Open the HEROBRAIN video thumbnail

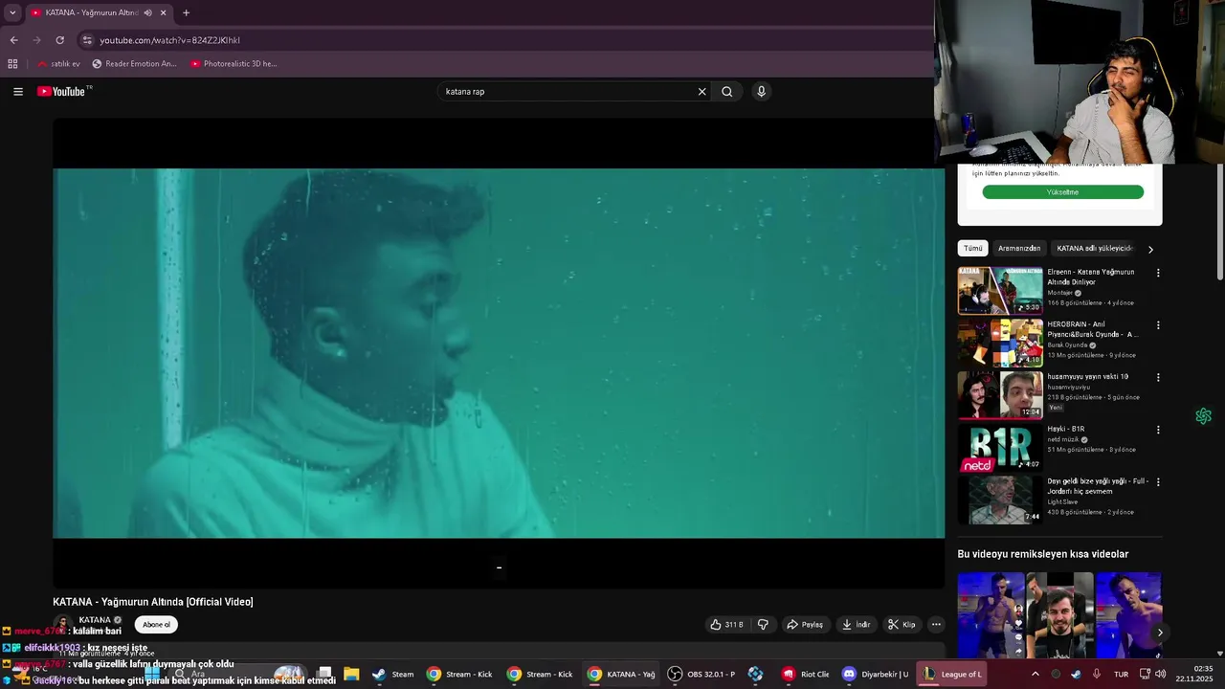(x=1000, y=344)
